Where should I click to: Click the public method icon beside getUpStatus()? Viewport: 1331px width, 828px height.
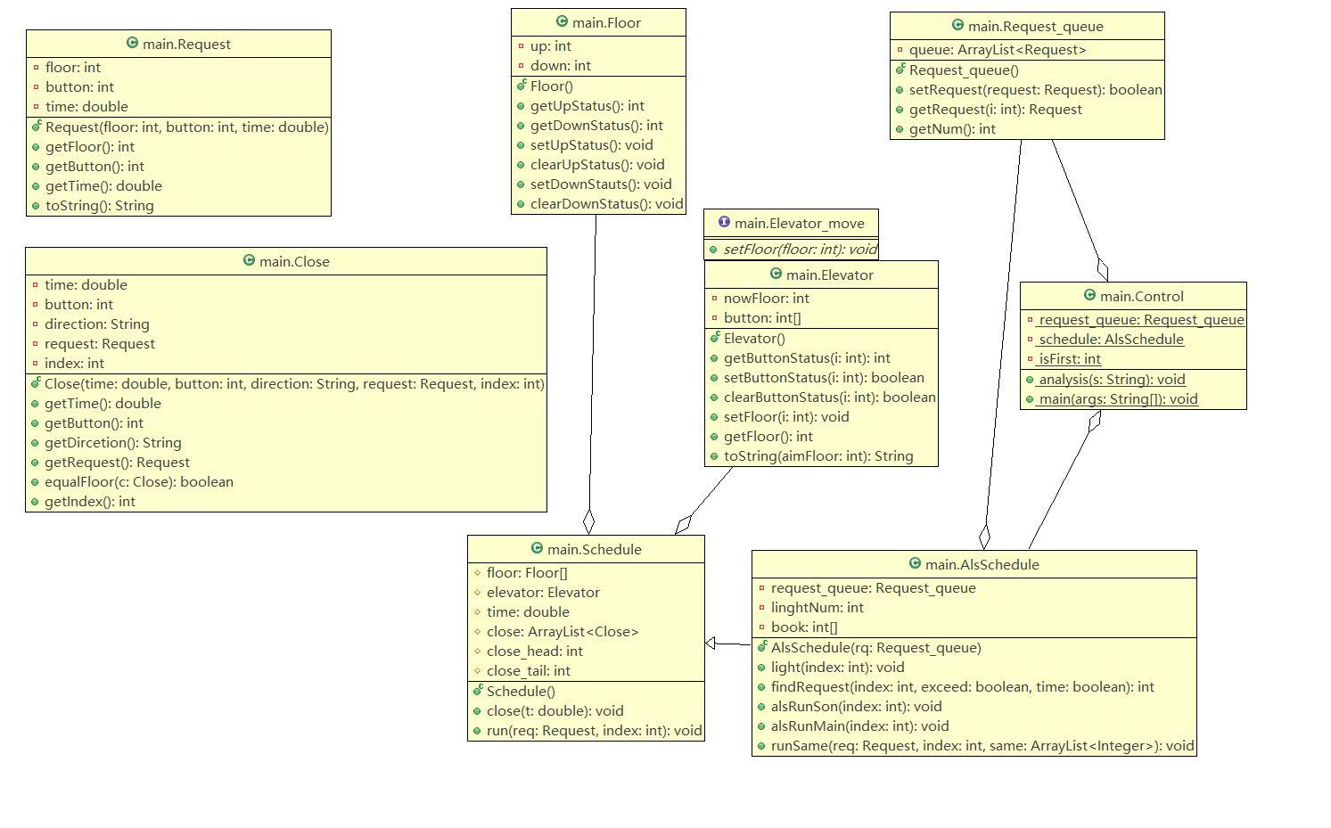tap(522, 106)
